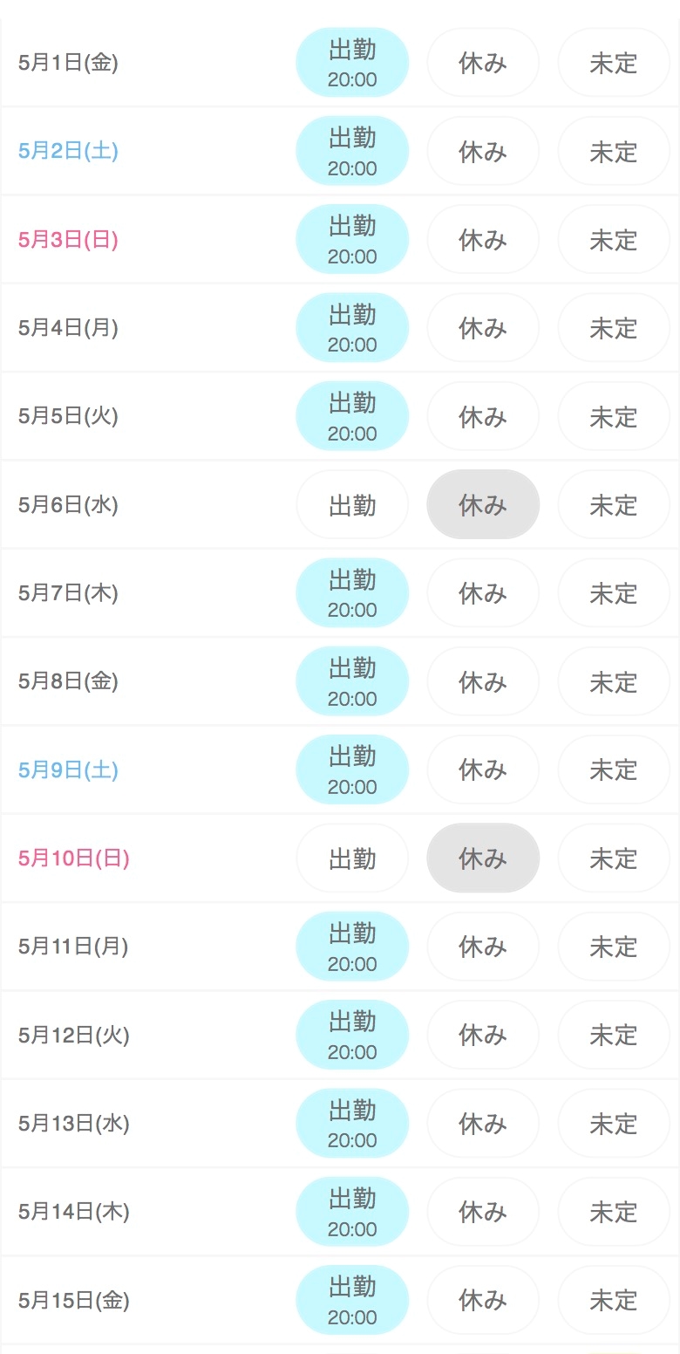Select 休み for 5月5日(火)
The image size is (680, 1354).
pos(483,416)
